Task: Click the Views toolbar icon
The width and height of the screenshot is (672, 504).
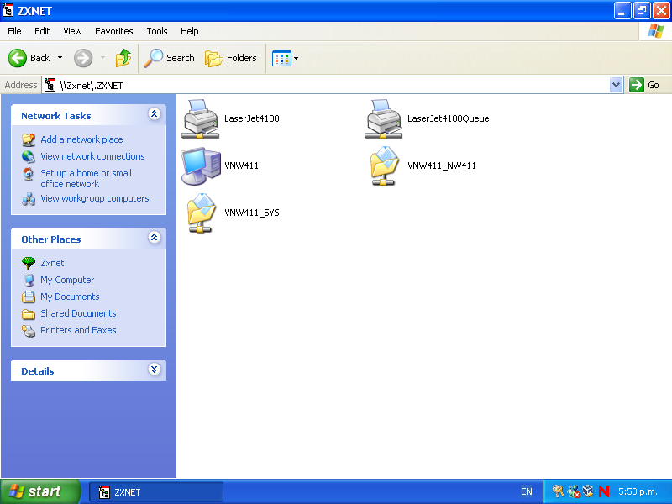Action: click(x=281, y=58)
